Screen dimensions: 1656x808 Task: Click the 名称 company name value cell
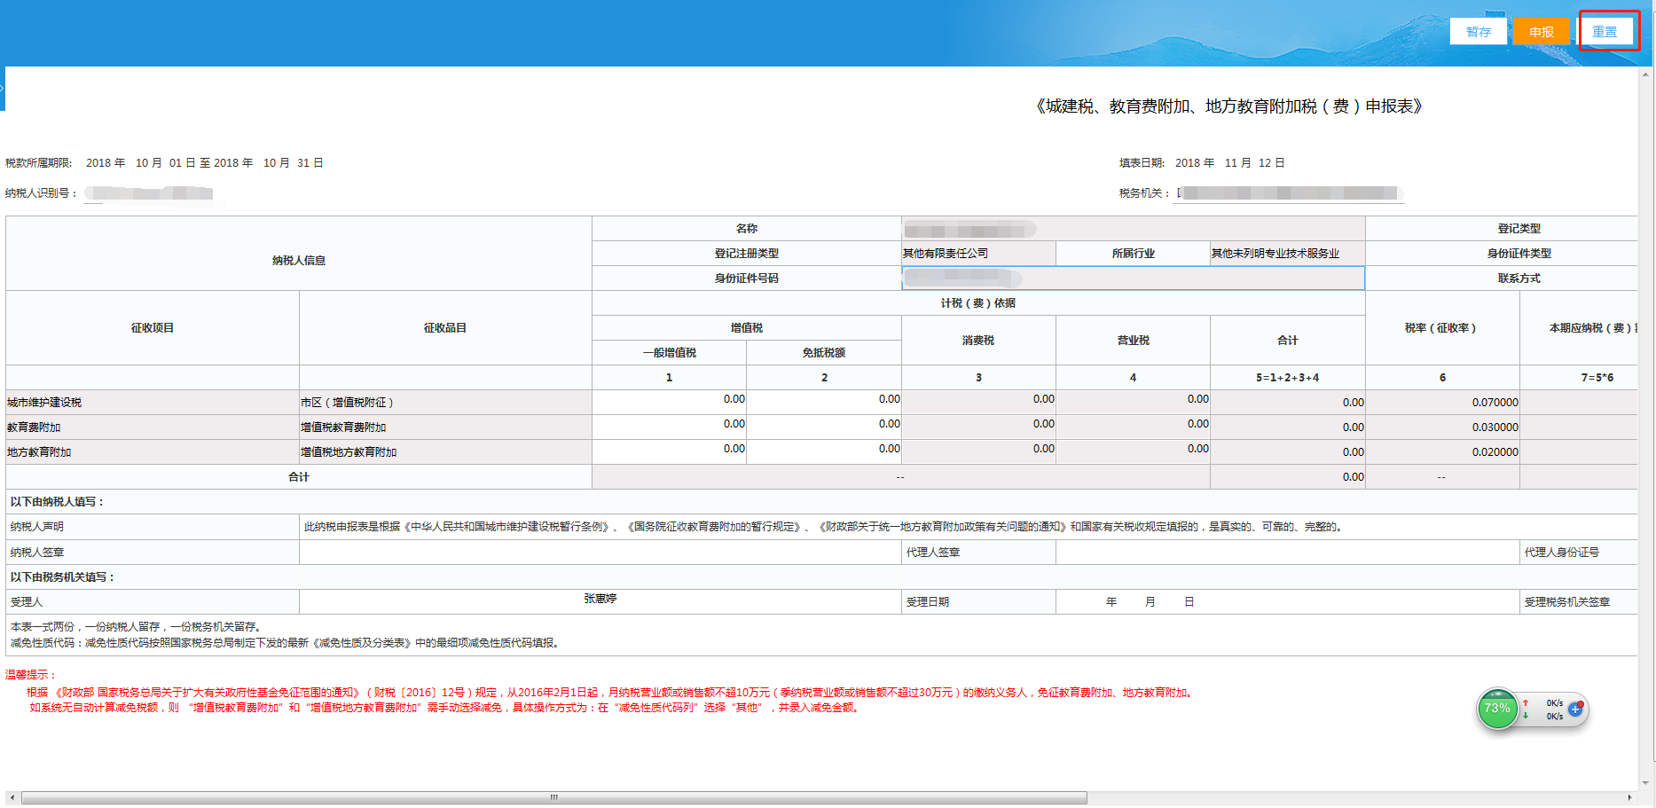(1133, 229)
